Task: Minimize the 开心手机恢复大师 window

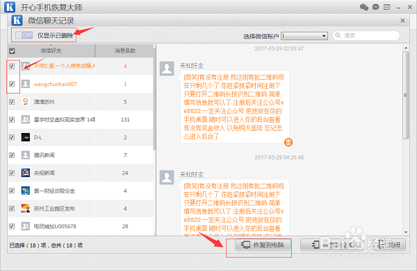Action: (x=398, y=8)
